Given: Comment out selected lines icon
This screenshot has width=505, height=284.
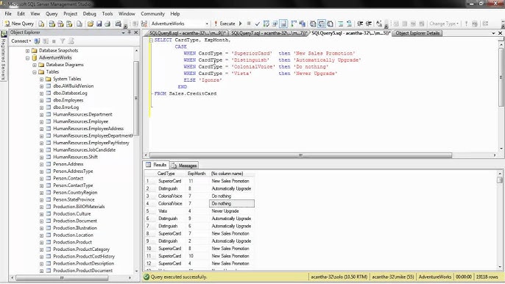Looking at the screenshot, I should (x=340, y=24).
